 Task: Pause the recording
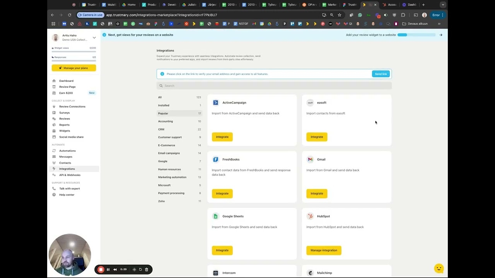point(108,270)
